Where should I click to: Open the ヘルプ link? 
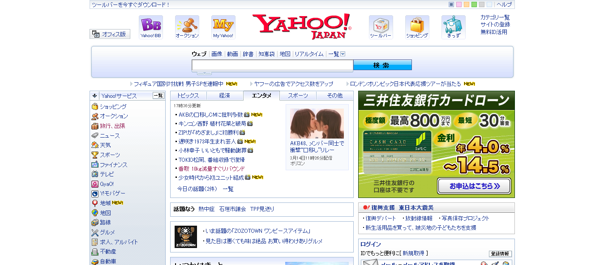[x=504, y=4]
